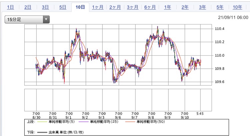Open the 3ヶ月 chart view
The image size is (250, 136).
click(132, 7)
